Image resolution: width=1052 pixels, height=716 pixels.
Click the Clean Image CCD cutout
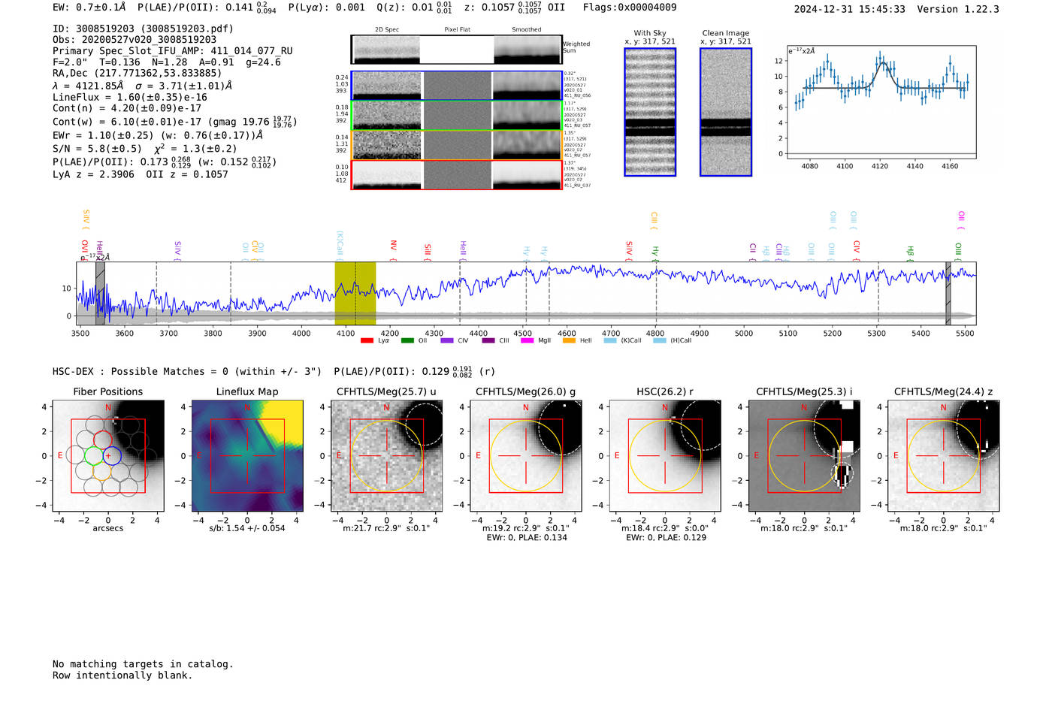[x=726, y=112]
